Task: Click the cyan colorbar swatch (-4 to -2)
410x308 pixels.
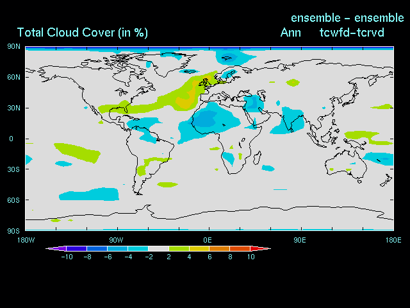Action: click(138, 248)
